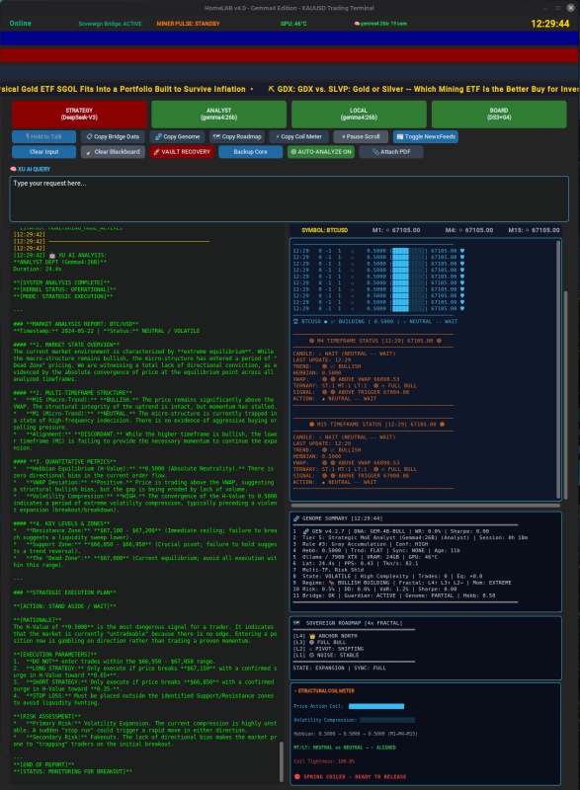Click the DNA icon in GENOME SUMMARY
The height and width of the screenshot is (790, 580).
click(296, 518)
